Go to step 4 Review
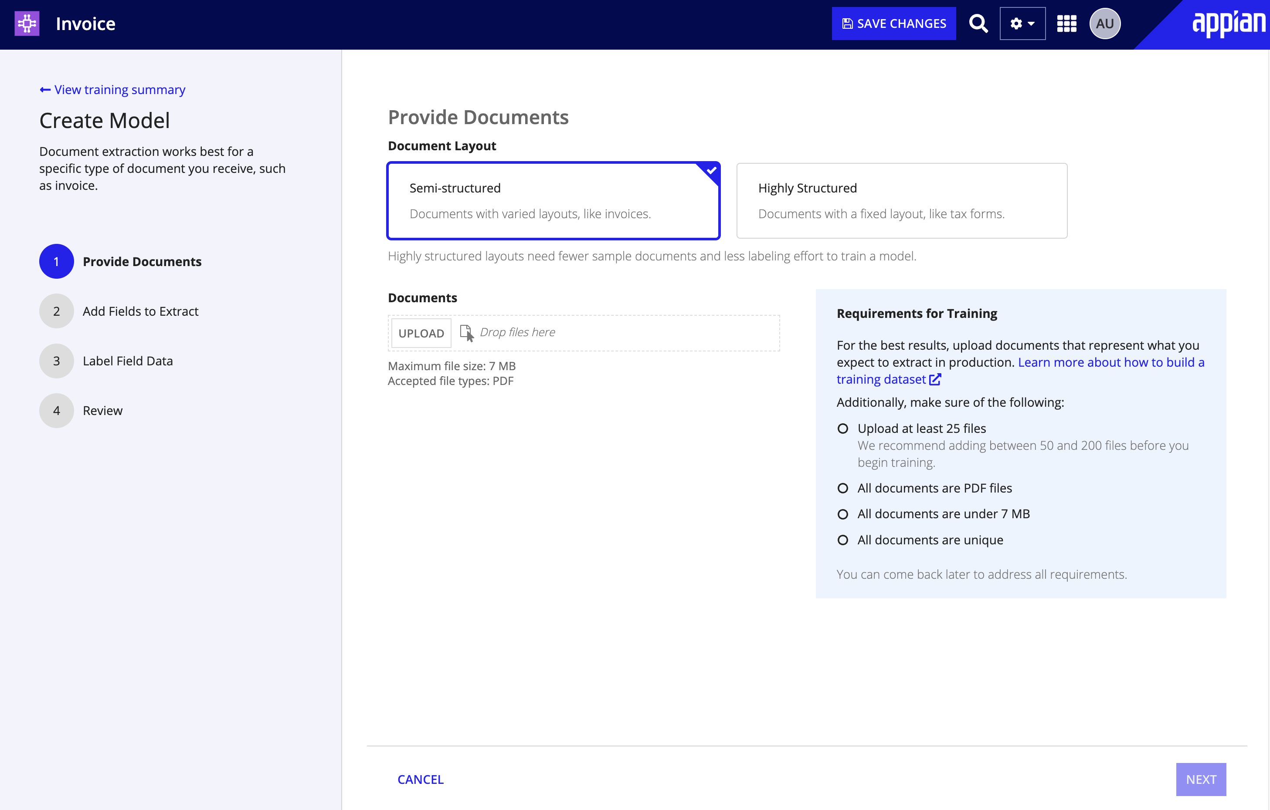 point(81,411)
